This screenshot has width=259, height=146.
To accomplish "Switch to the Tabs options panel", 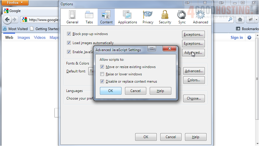I will click(89, 17).
